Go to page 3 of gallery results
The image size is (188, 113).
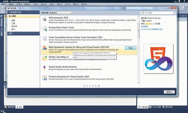90,86
